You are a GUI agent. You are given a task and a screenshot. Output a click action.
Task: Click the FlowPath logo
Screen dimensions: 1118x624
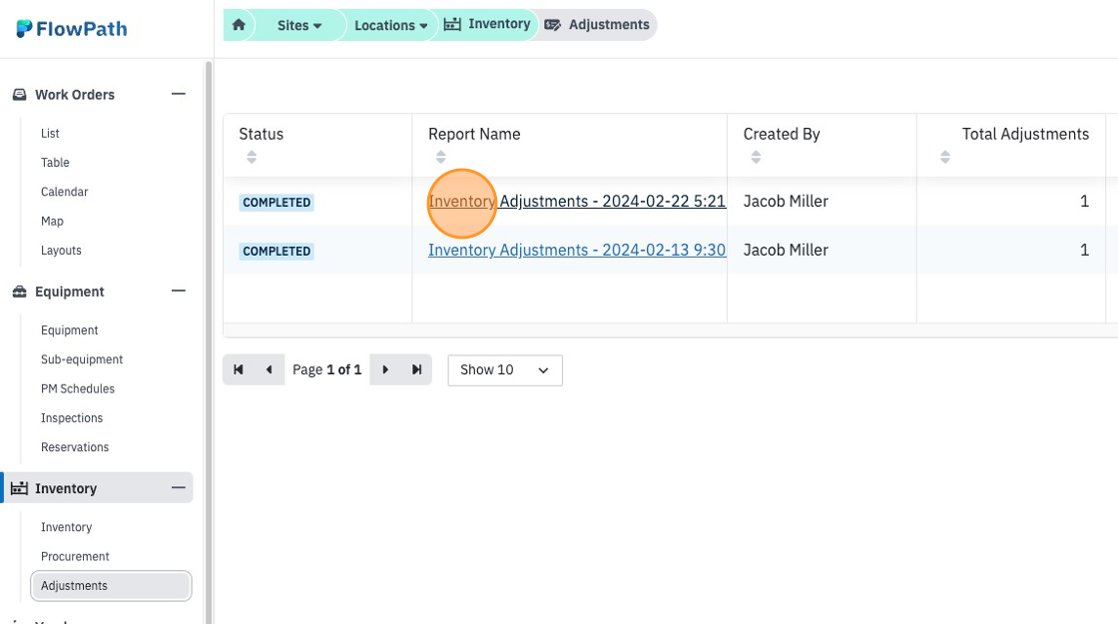point(71,29)
